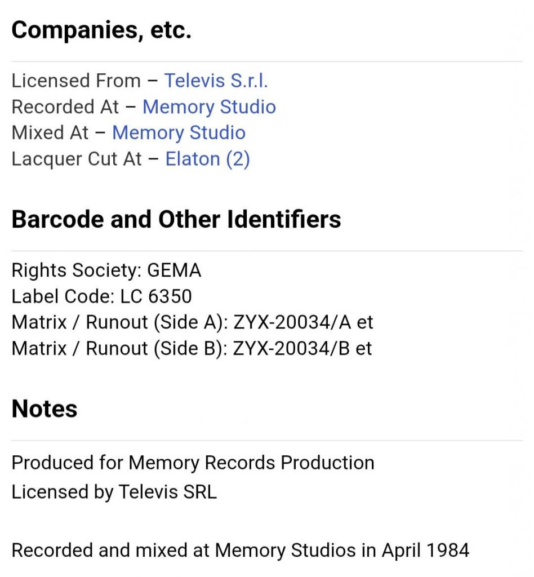Open Memory Studio link beside Recorded At
The image size is (534, 577).
tap(209, 107)
